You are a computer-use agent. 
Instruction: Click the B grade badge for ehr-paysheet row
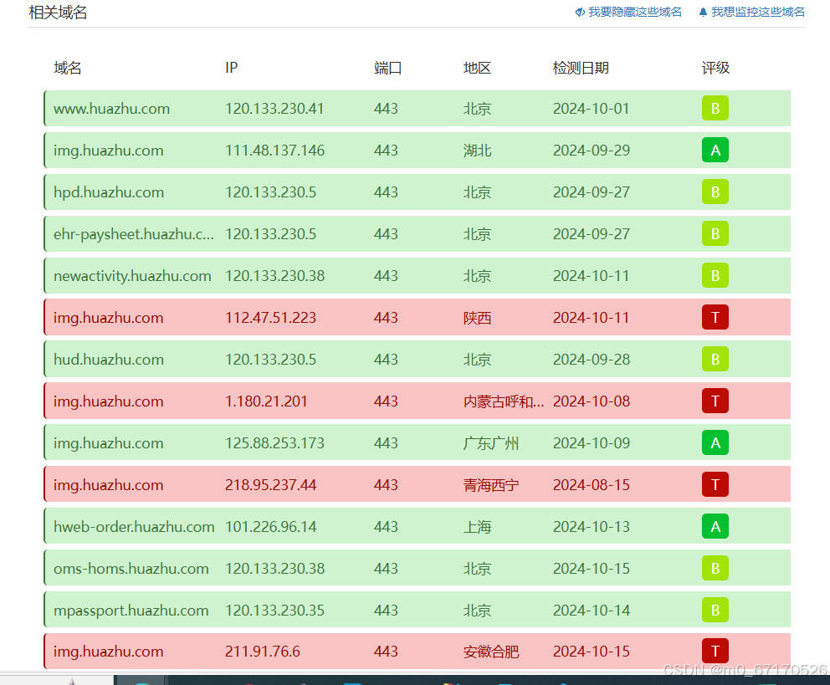(x=715, y=234)
